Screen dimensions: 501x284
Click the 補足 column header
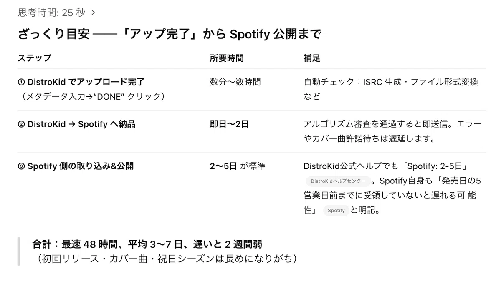point(312,58)
